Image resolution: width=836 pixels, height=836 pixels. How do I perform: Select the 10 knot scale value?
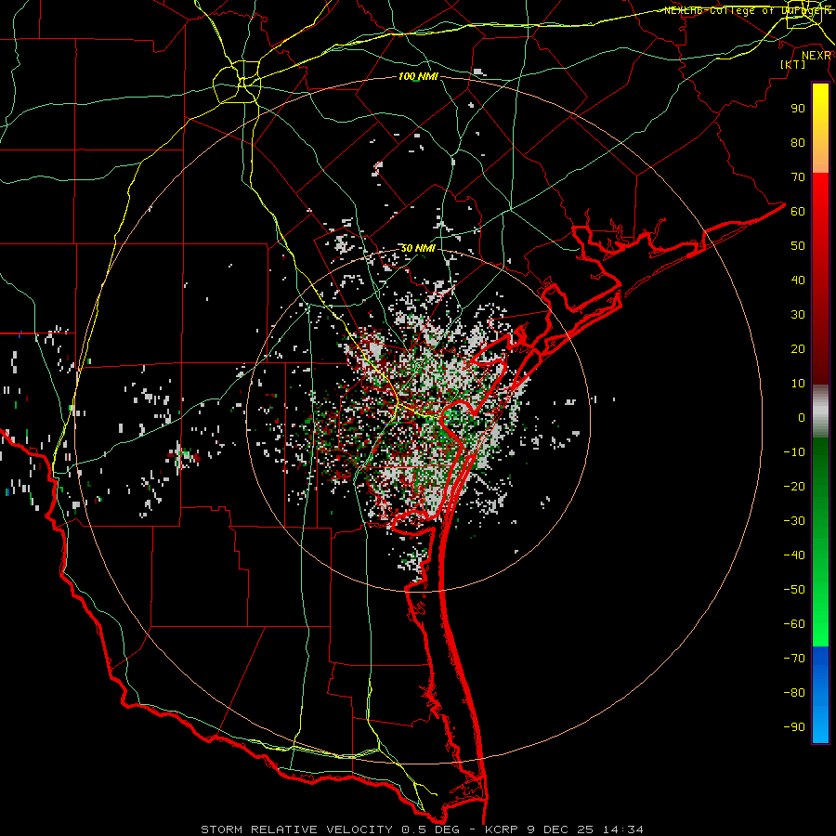798,384
